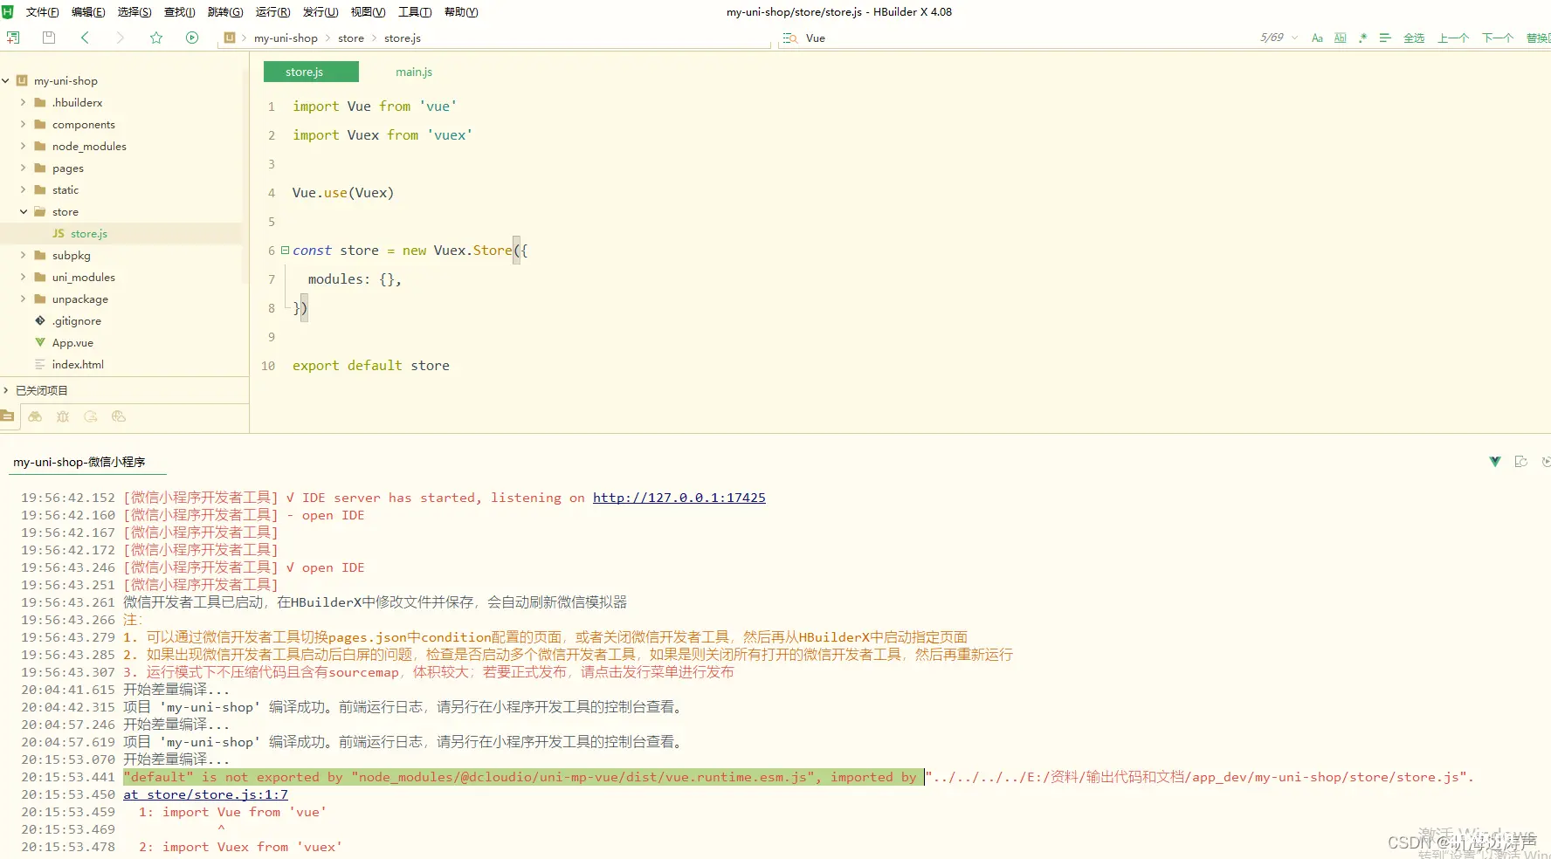Click store folder in the breadcrumb

(x=351, y=38)
